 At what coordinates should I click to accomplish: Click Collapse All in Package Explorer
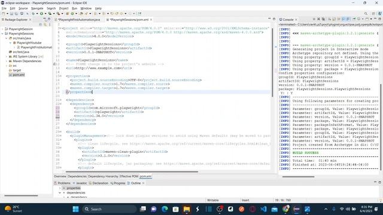pyautogui.click(x=41, y=24)
